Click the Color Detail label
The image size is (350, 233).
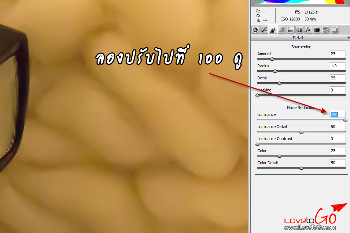[x=268, y=163]
